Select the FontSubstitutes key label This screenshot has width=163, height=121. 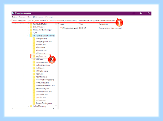[40, 24]
